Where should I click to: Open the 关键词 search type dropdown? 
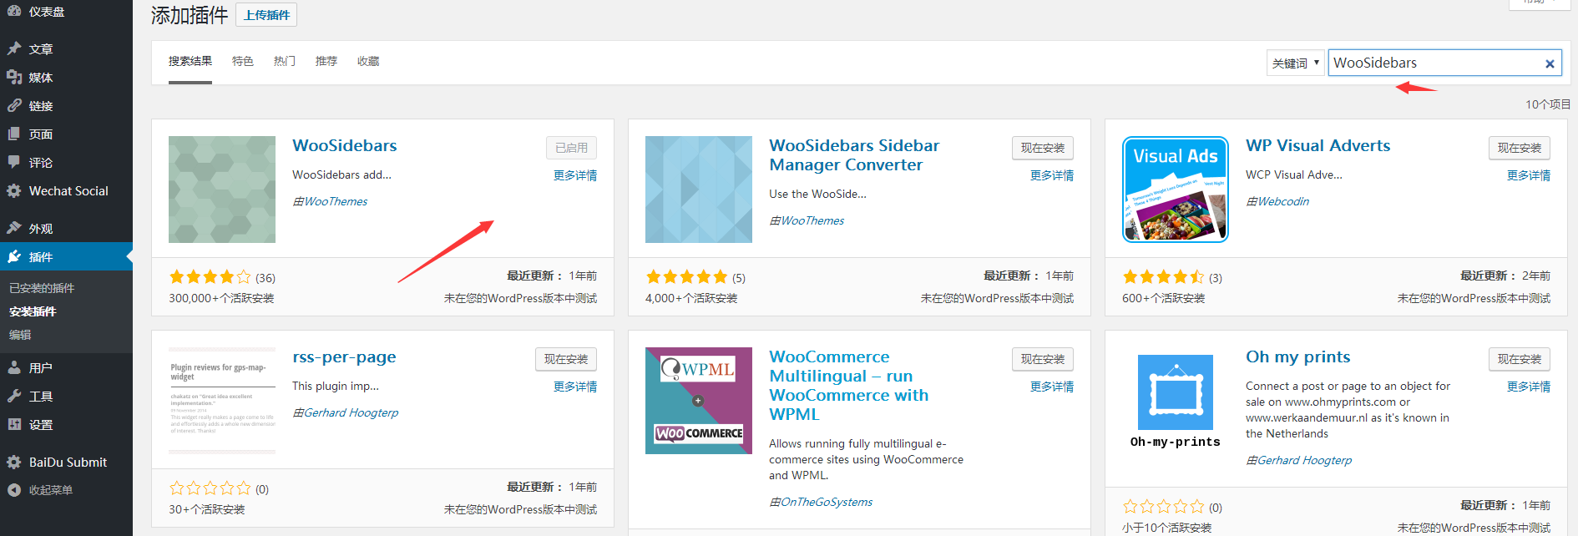1296,63
